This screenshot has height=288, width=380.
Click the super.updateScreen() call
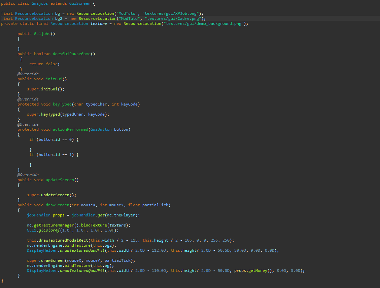51,195
